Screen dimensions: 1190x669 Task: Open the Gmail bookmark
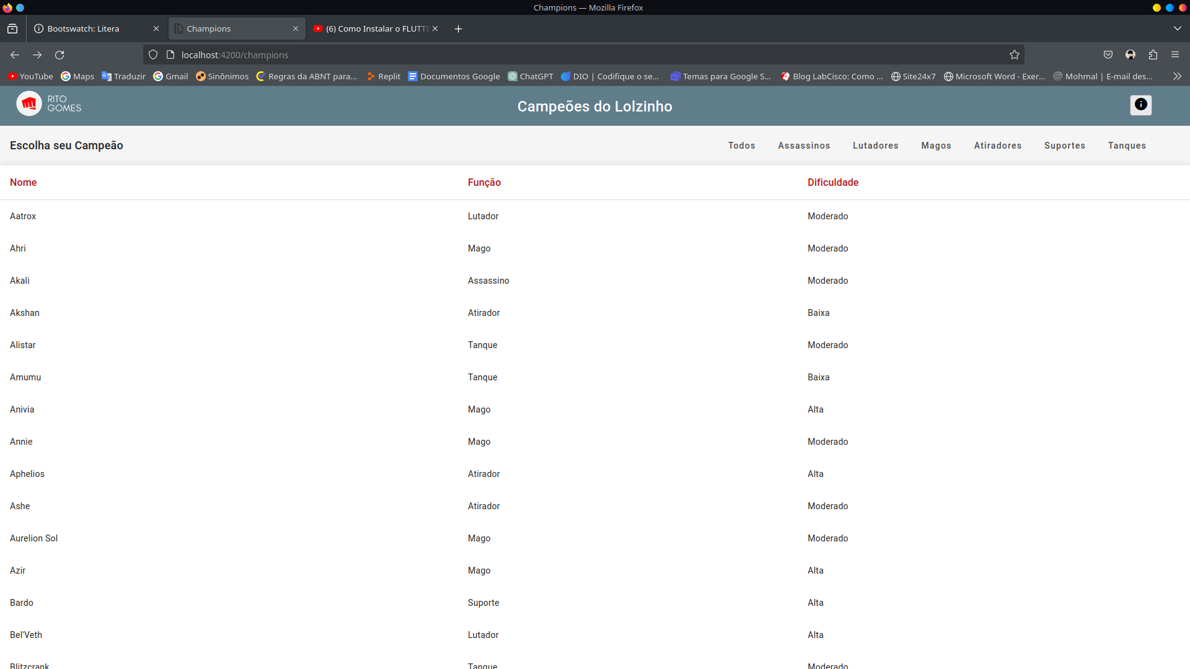(170, 76)
